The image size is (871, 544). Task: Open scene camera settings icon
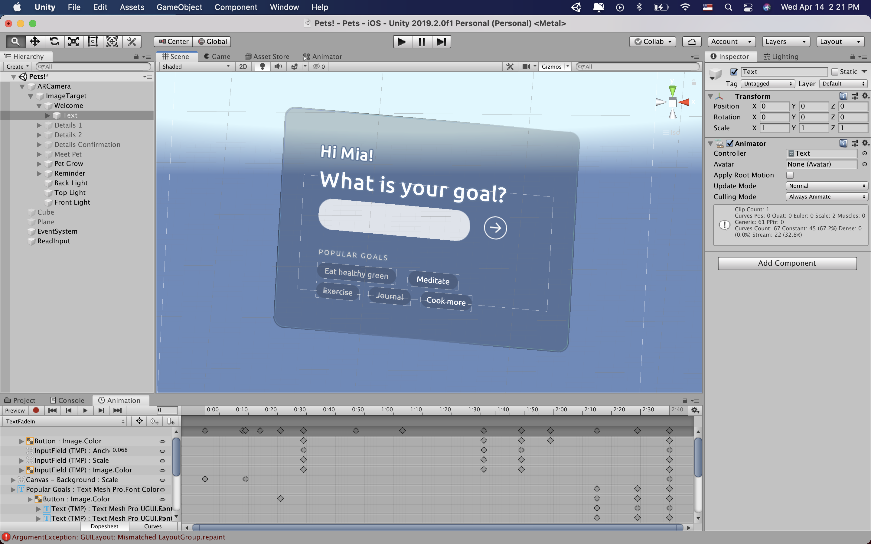526,66
